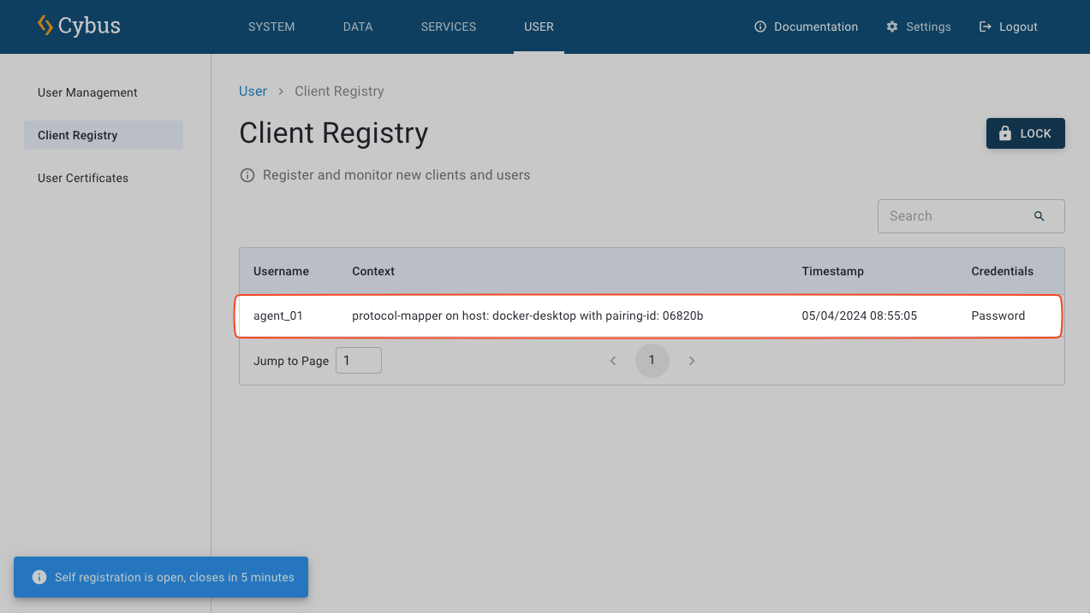Go to the previous page arrow
This screenshot has height=613, width=1090.
(613, 361)
